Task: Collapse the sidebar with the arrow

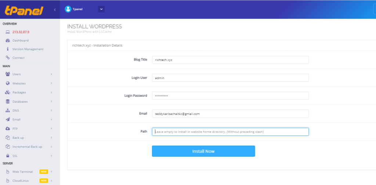Action: pyautogui.click(x=55, y=10)
